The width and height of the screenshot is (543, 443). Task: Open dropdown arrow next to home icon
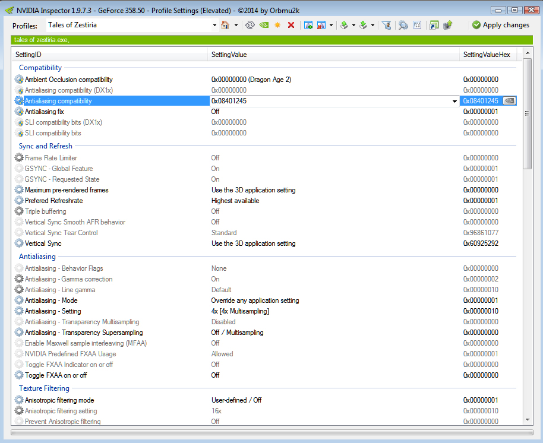coord(236,26)
